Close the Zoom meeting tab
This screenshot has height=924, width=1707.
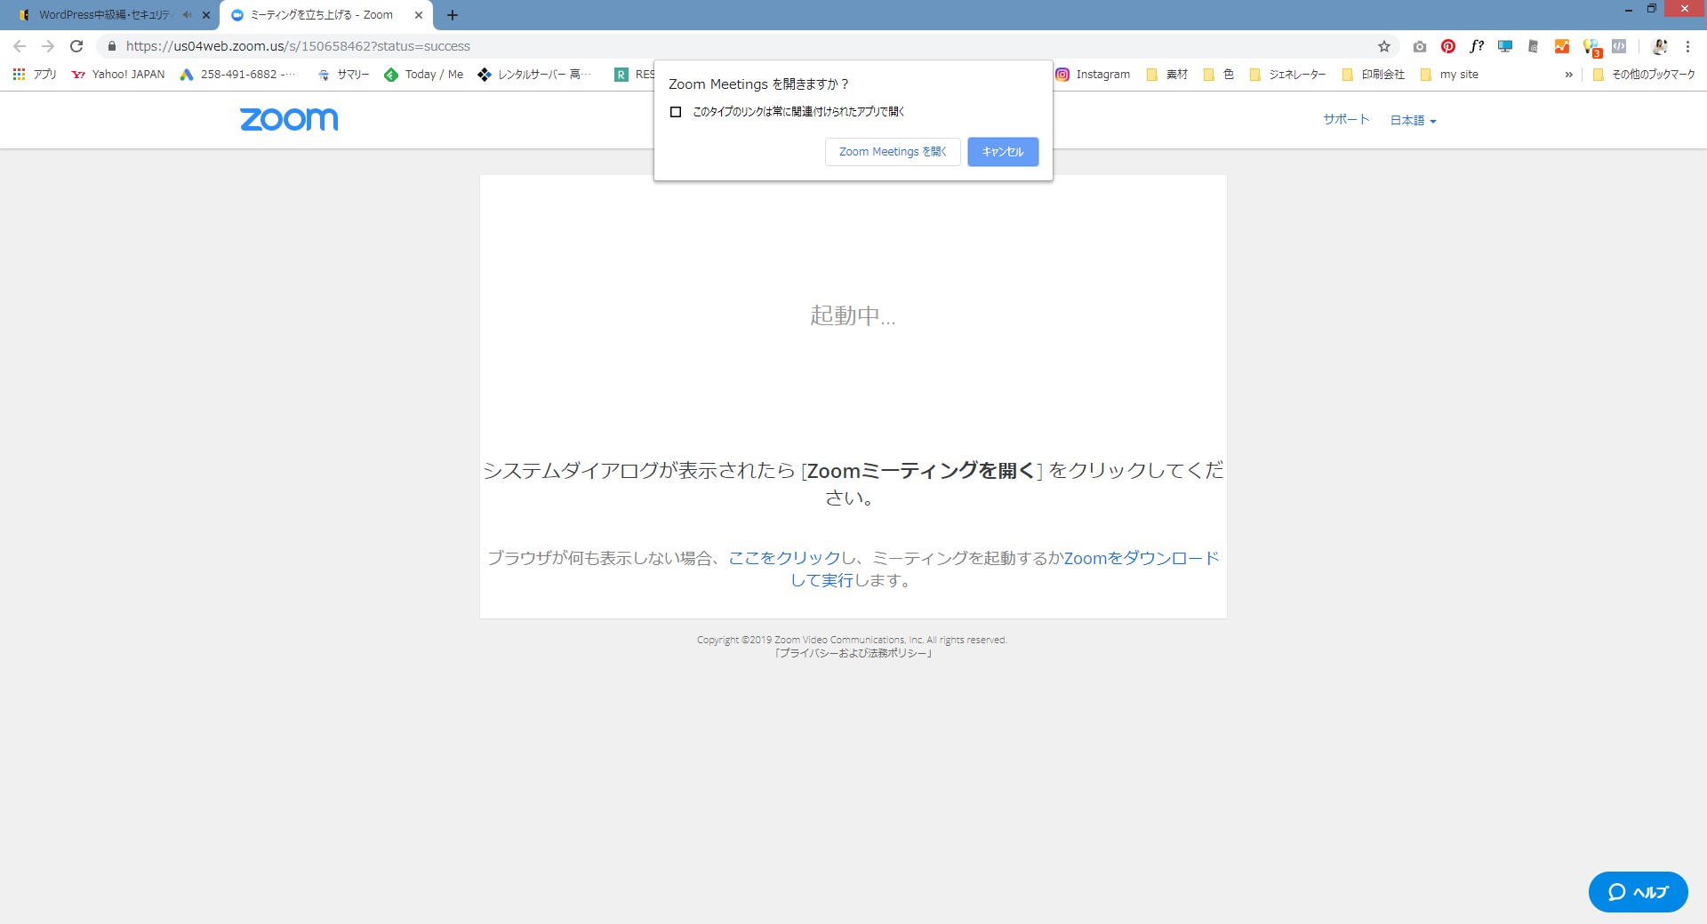(419, 15)
